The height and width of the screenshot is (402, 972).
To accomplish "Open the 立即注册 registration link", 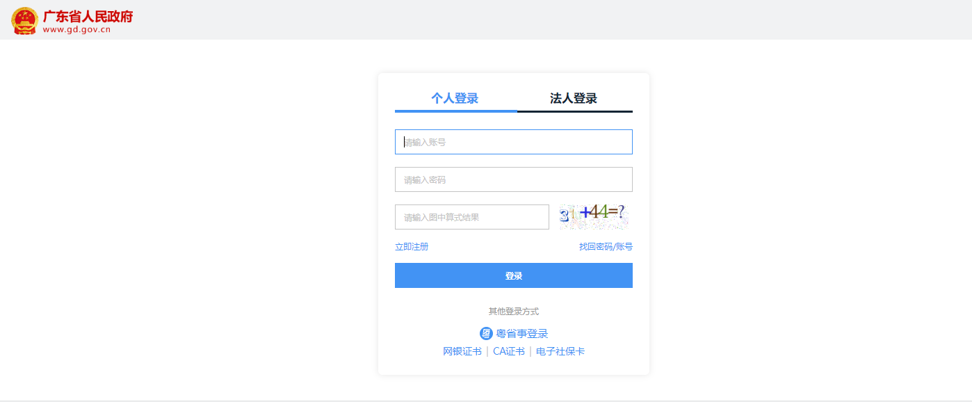I will click(x=412, y=246).
